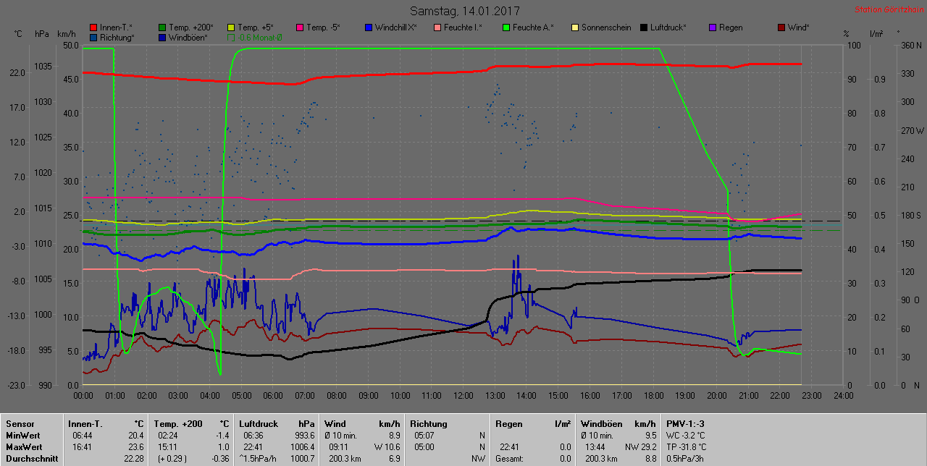Select the navy Windböen legend swatch
The image size is (927, 466).
[162, 37]
